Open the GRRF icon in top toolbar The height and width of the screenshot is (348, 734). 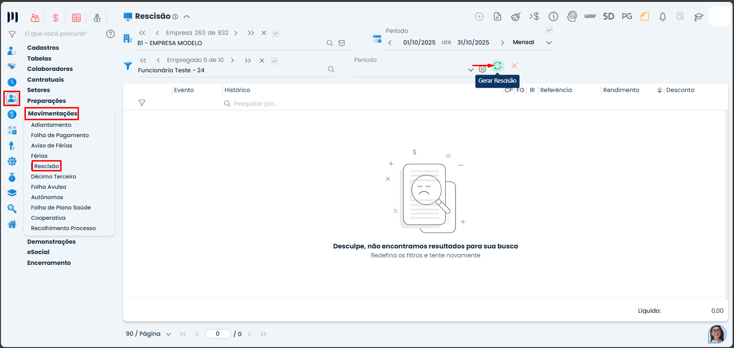coord(590,16)
